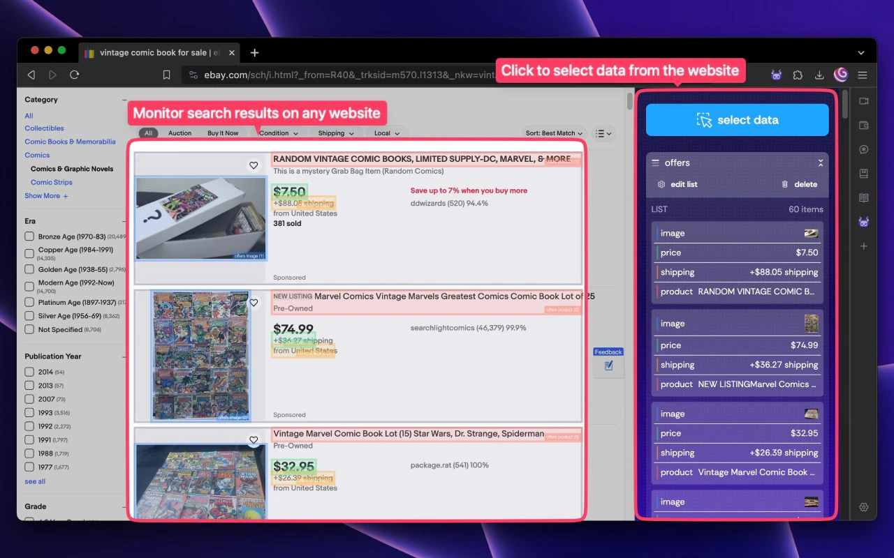The image size is (894, 558).
Task: Favorite the Star Wars comic lot listing
Action: point(254,440)
